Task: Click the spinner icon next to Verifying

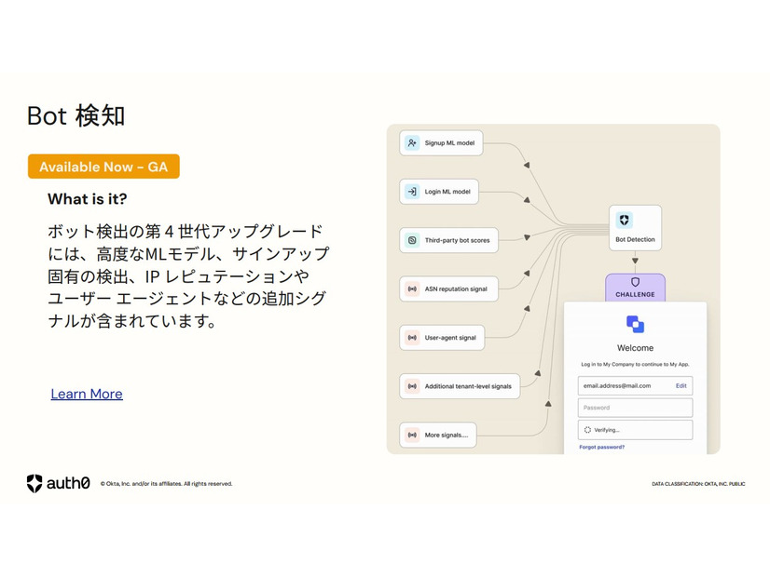Action: click(586, 429)
